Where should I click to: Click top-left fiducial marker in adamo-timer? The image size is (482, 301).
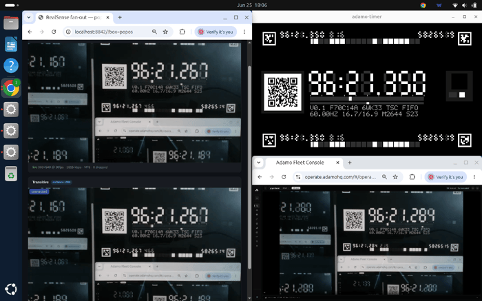269,39
